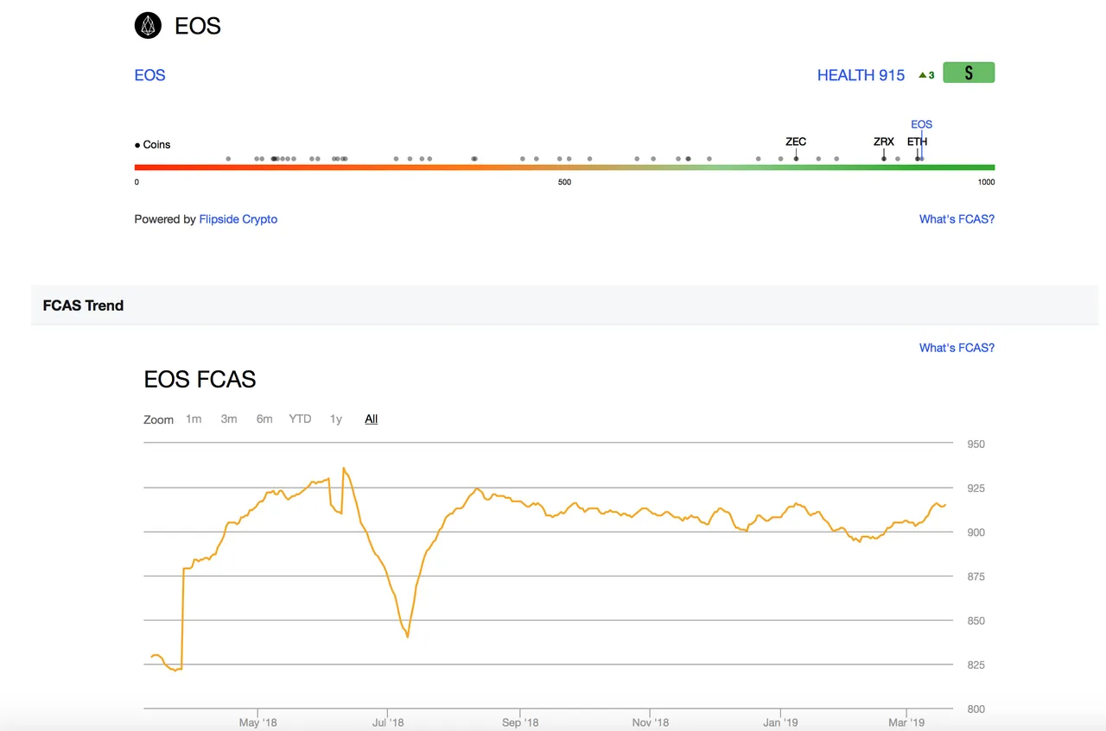Click the Powered by text

coord(165,219)
